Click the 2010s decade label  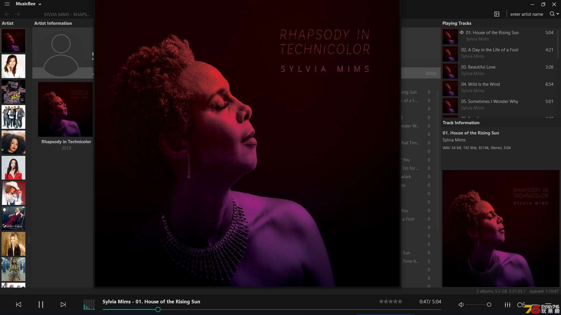click(431, 73)
